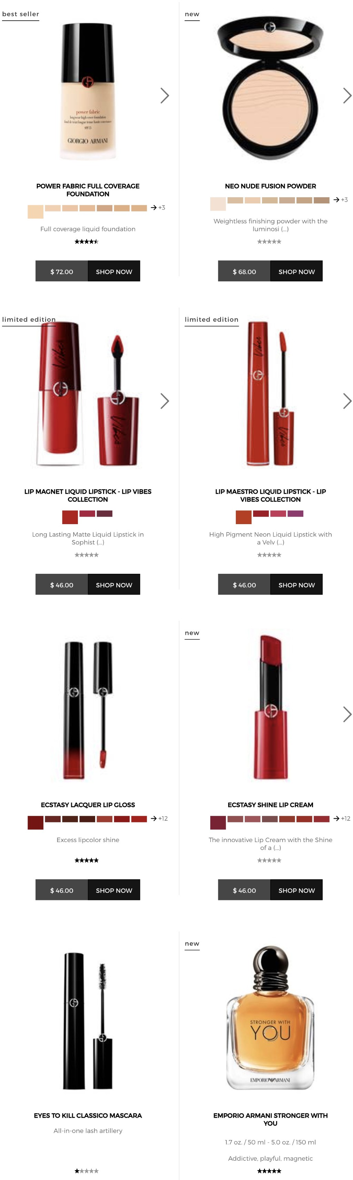This screenshot has height=1180, width=353.
Task: Click Shop Now for Ecstasy Shine Lip Cream
Action: pos(296,890)
